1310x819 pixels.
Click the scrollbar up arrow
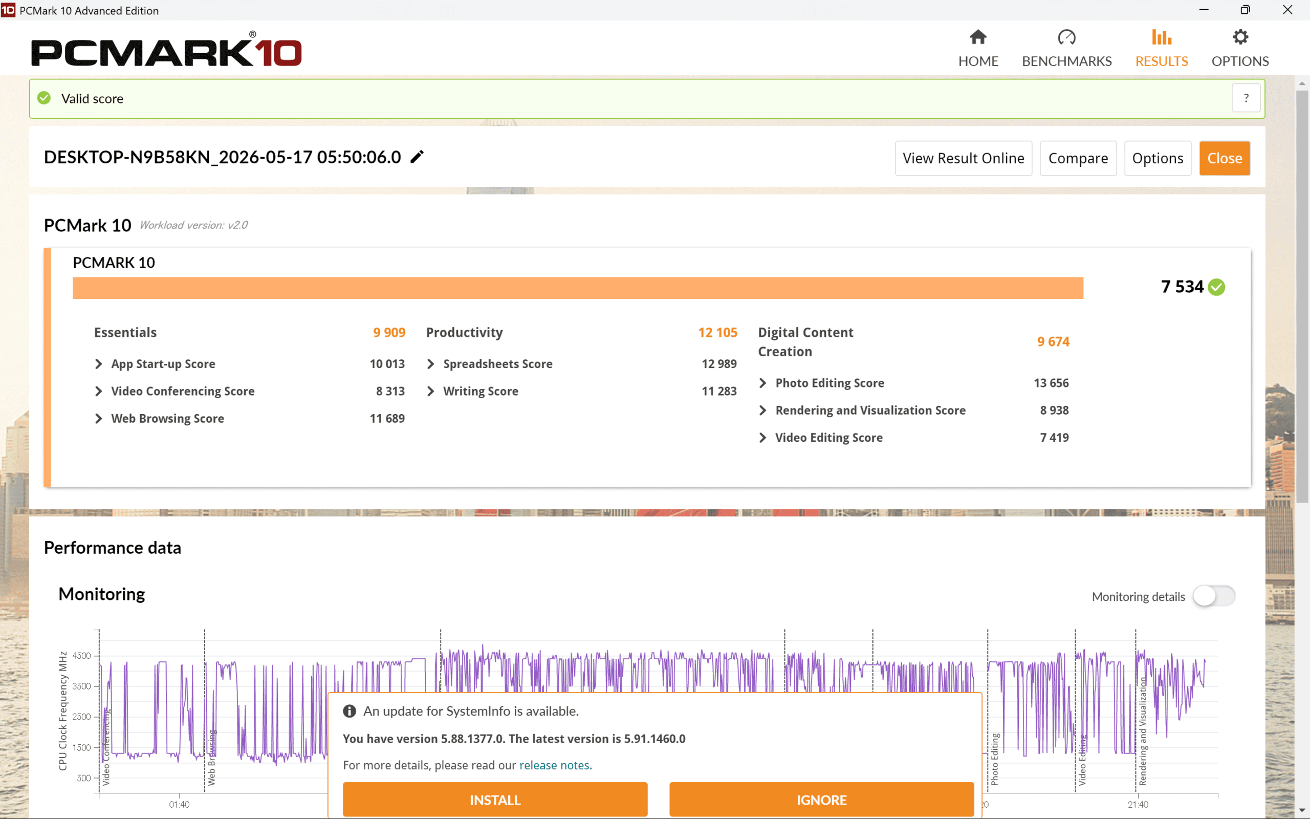(1302, 83)
